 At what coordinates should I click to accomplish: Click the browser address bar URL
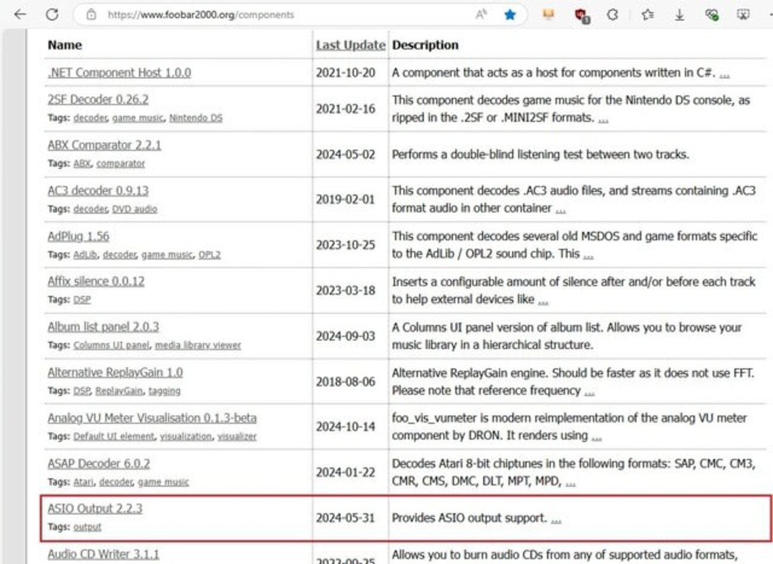[x=201, y=15]
